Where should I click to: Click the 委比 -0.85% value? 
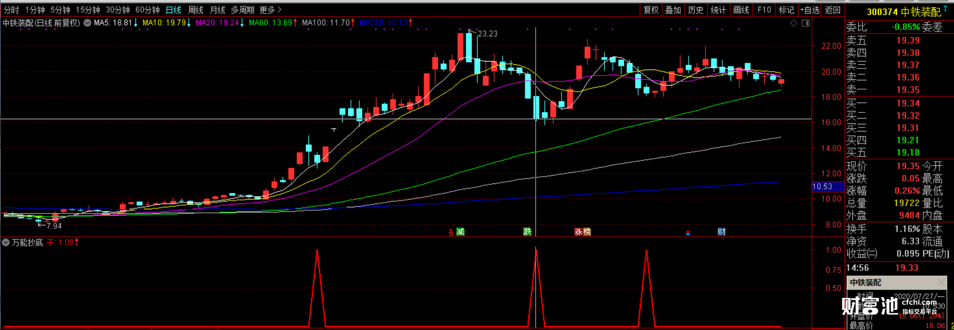pyautogui.click(x=905, y=27)
